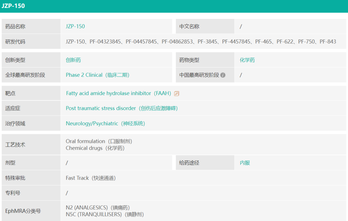The width and height of the screenshot is (348, 221).
Task: Select the slash value beside 中国最高研发阶段
Action: point(241,75)
